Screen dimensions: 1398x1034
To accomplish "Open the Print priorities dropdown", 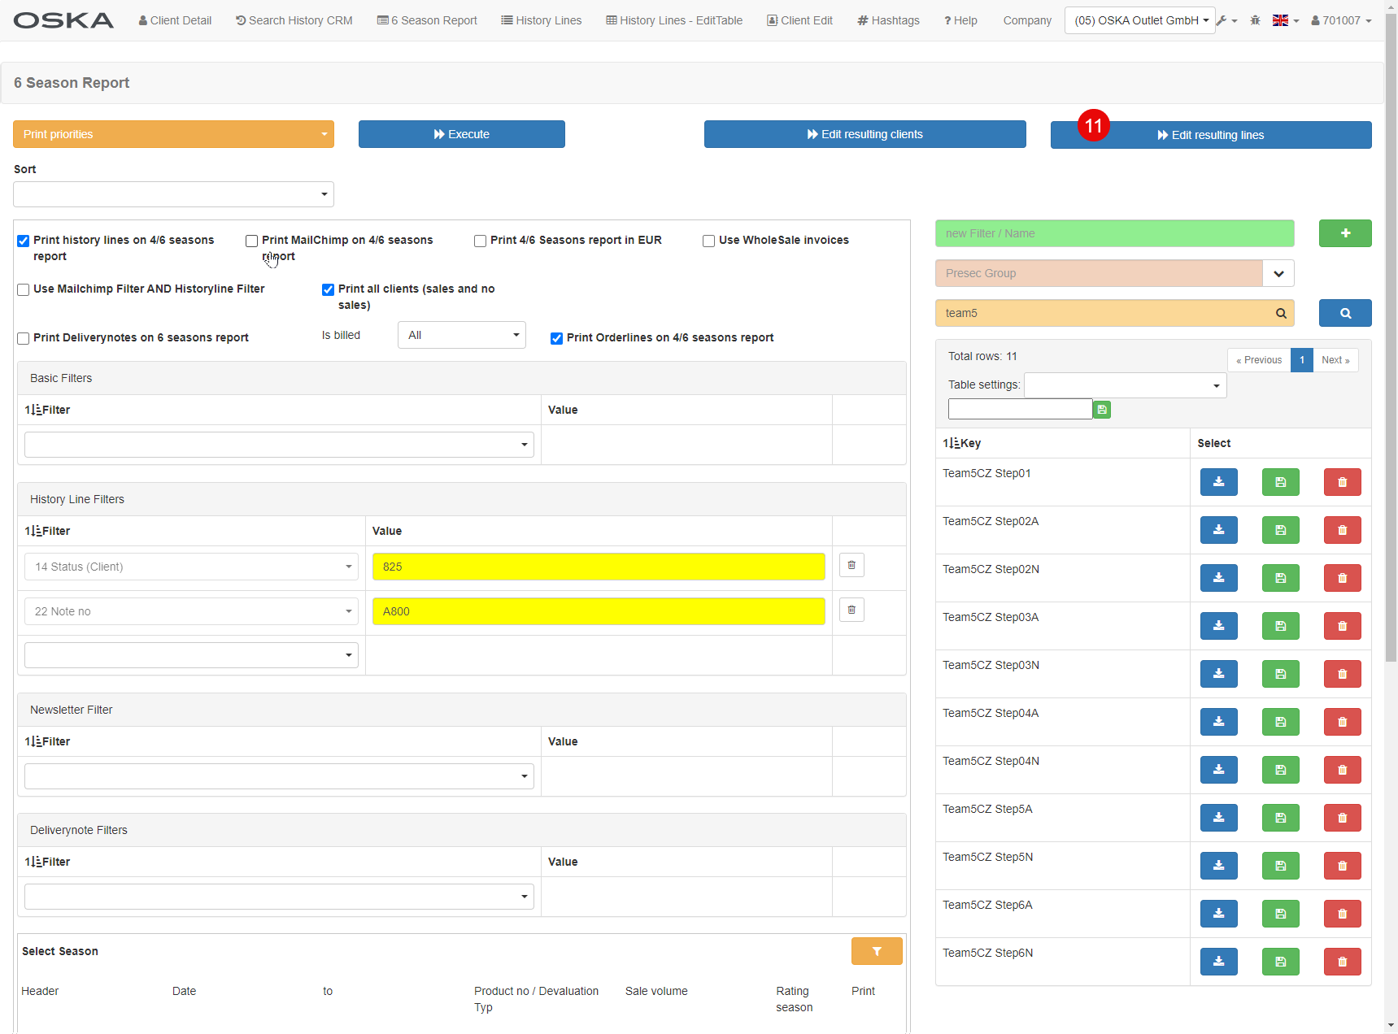I will pos(173,134).
